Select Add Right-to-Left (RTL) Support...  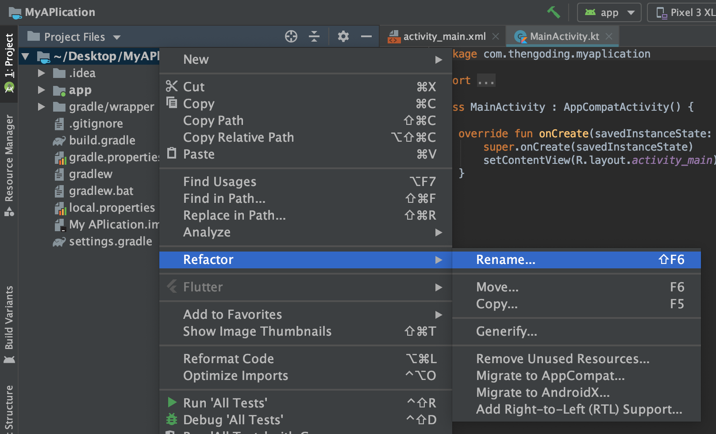(x=577, y=409)
